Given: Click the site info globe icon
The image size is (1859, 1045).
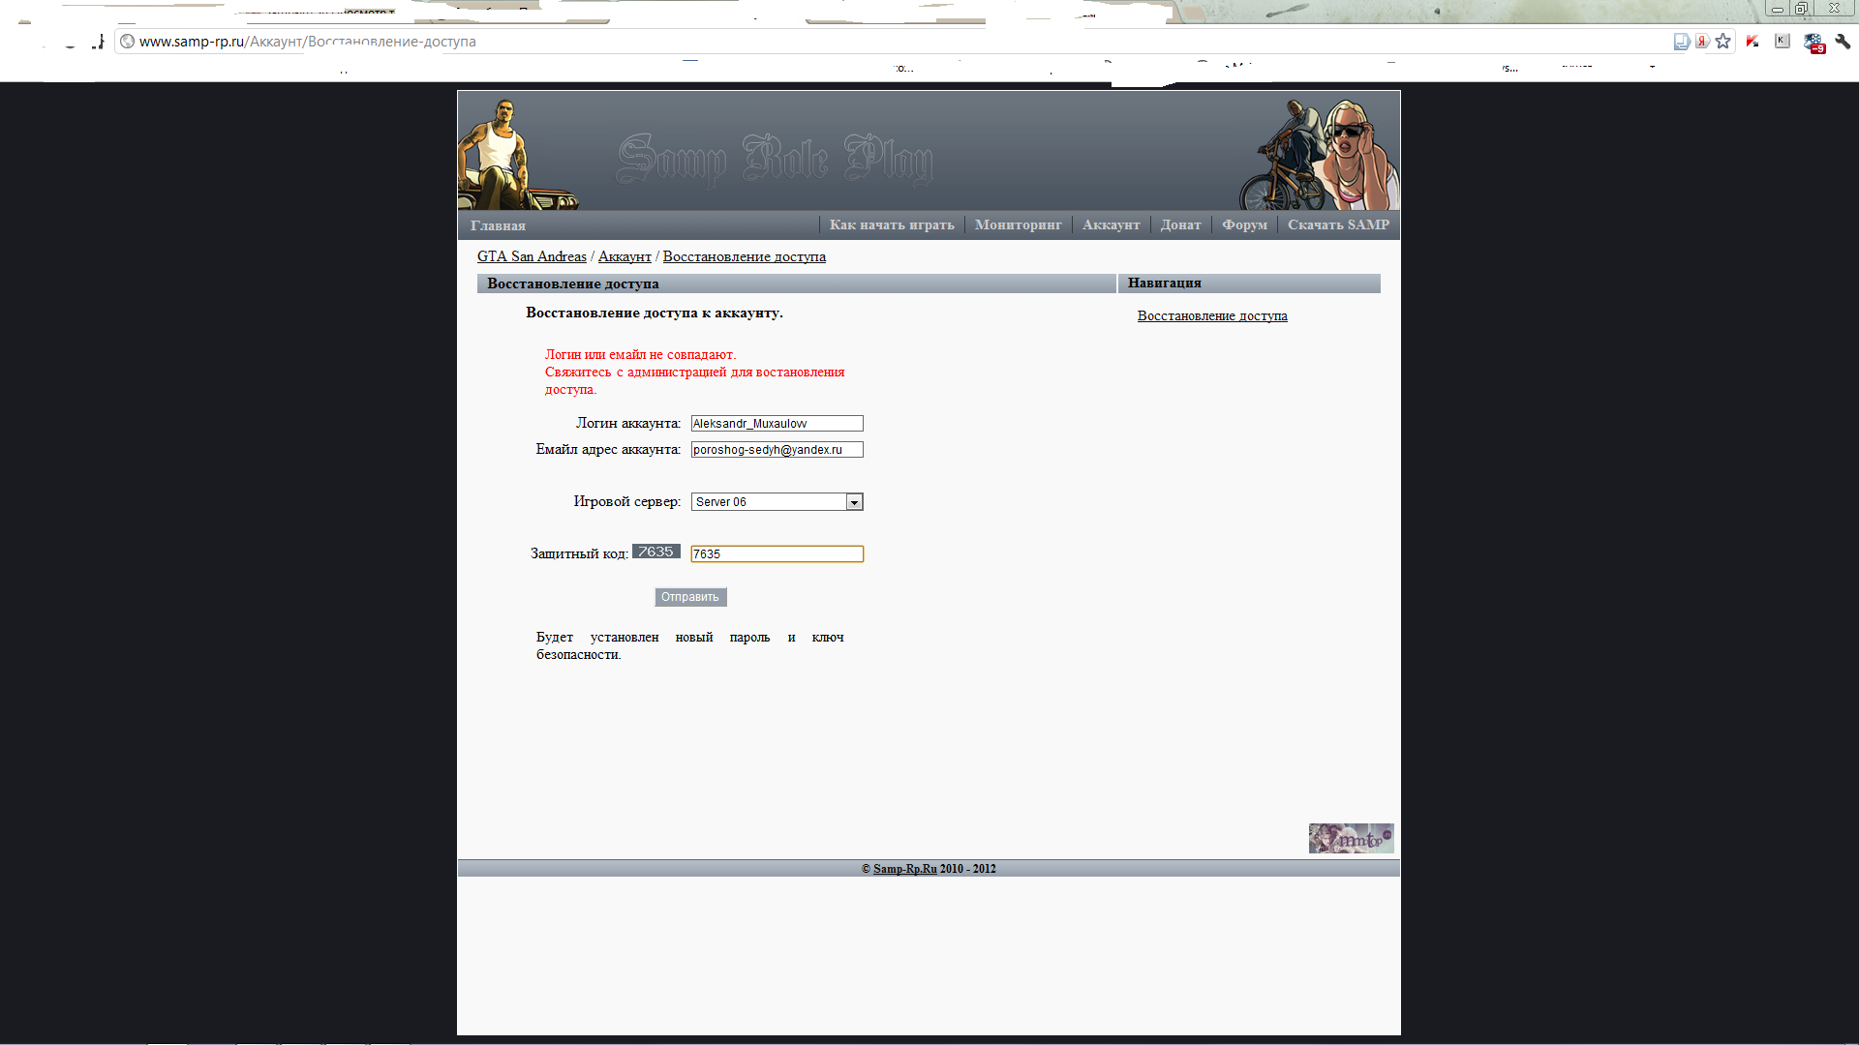Looking at the screenshot, I should point(127,42).
